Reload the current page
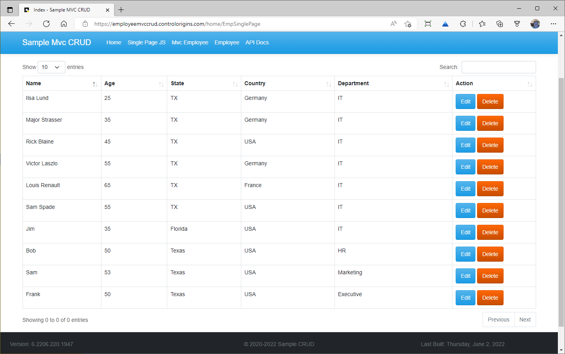This screenshot has width=565, height=354. click(x=46, y=23)
